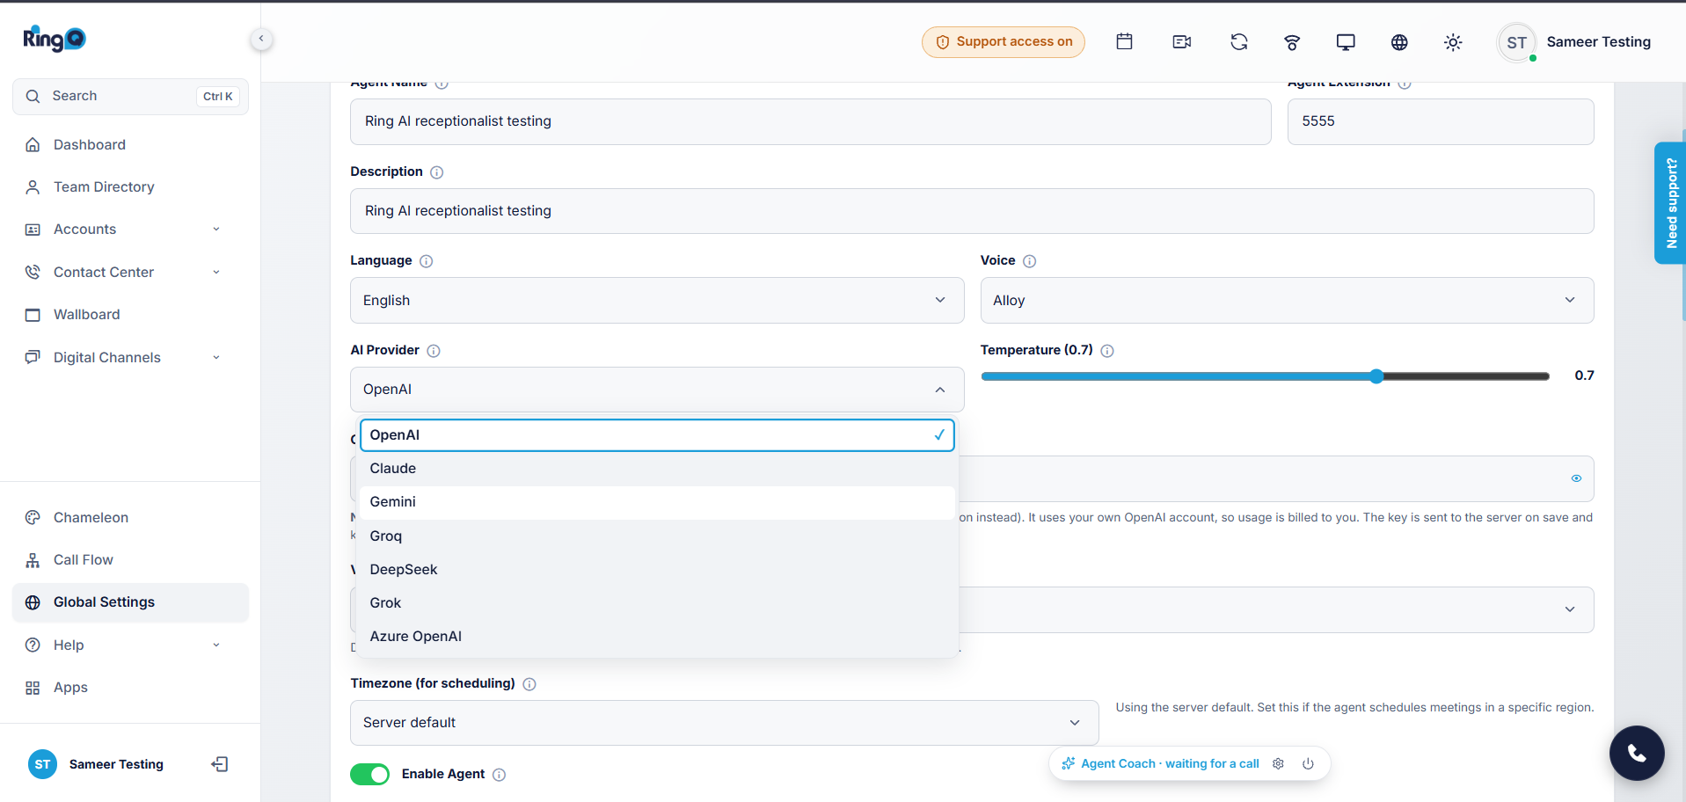Click the logout icon beside Sameer Testing

point(220,764)
